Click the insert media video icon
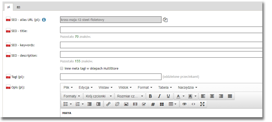The image size is (272, 122). (135, 104)
